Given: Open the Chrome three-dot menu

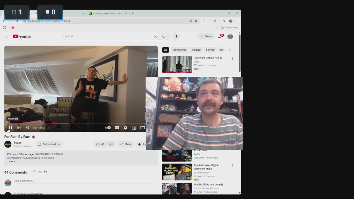Looking at the screenshot, I should pyautogui.click(x=237, y=21).
